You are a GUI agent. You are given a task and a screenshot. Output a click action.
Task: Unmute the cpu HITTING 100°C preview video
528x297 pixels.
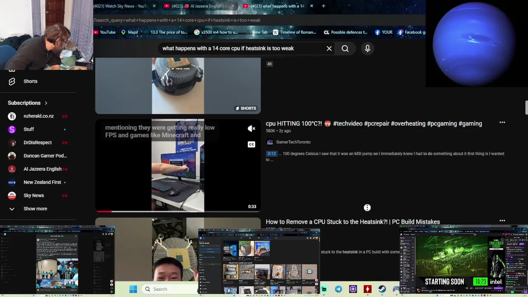click(x=251, y=129)
